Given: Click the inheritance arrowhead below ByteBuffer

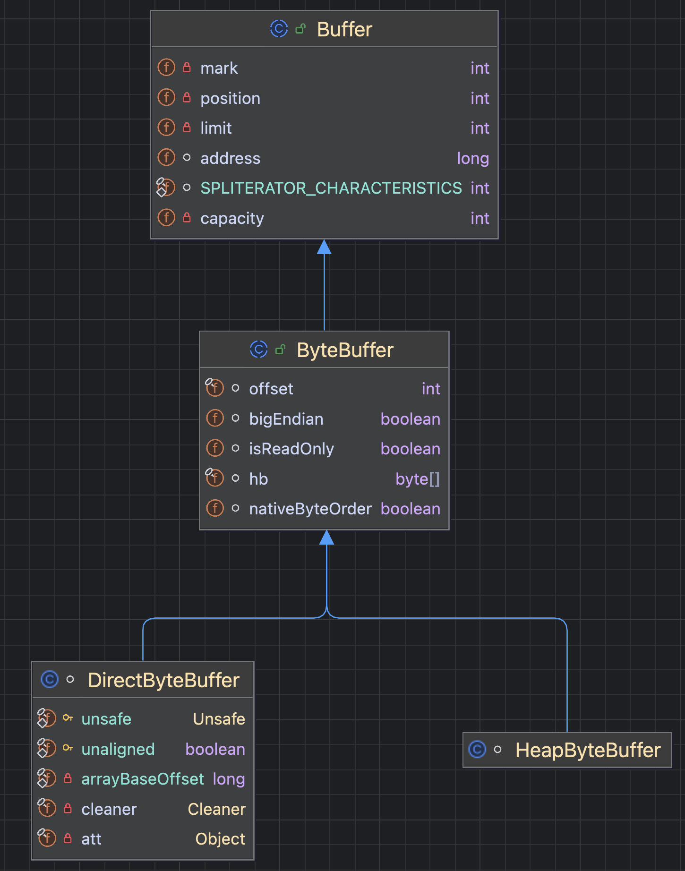Looking at the screenshot, I should 326,538.
